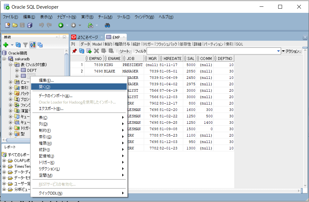Click the Redo arrow icon
The width and height of the screenshot is (309, 202).
[49, 25]
